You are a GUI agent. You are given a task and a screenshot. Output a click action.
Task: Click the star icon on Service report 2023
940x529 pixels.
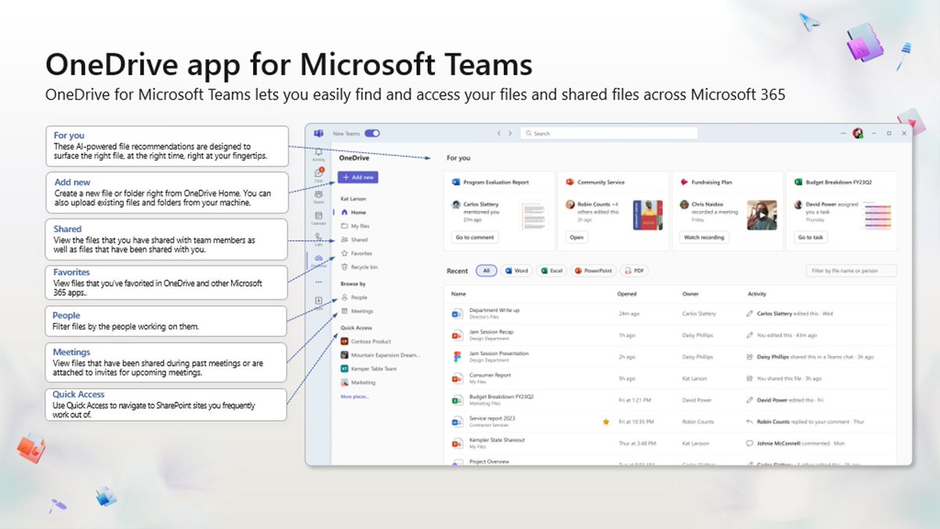[x=606, y=422]
